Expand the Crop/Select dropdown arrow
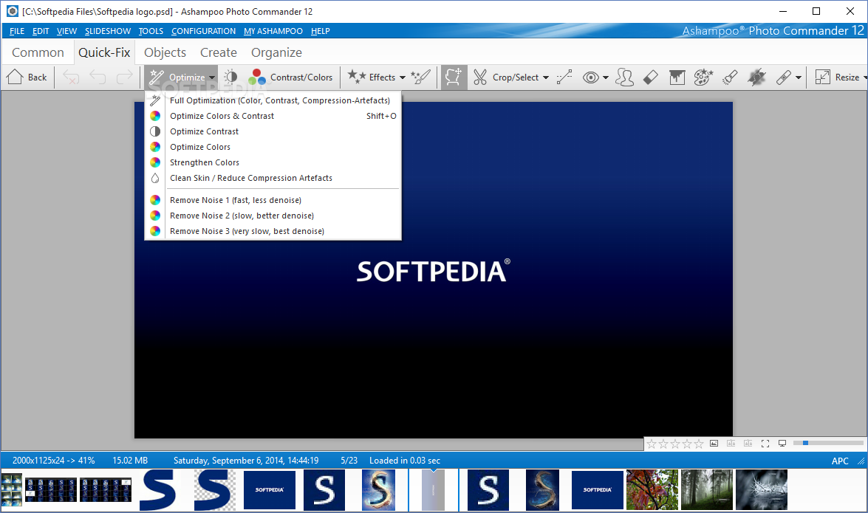This screenshot has width=868, height=513. coord(546,78)
